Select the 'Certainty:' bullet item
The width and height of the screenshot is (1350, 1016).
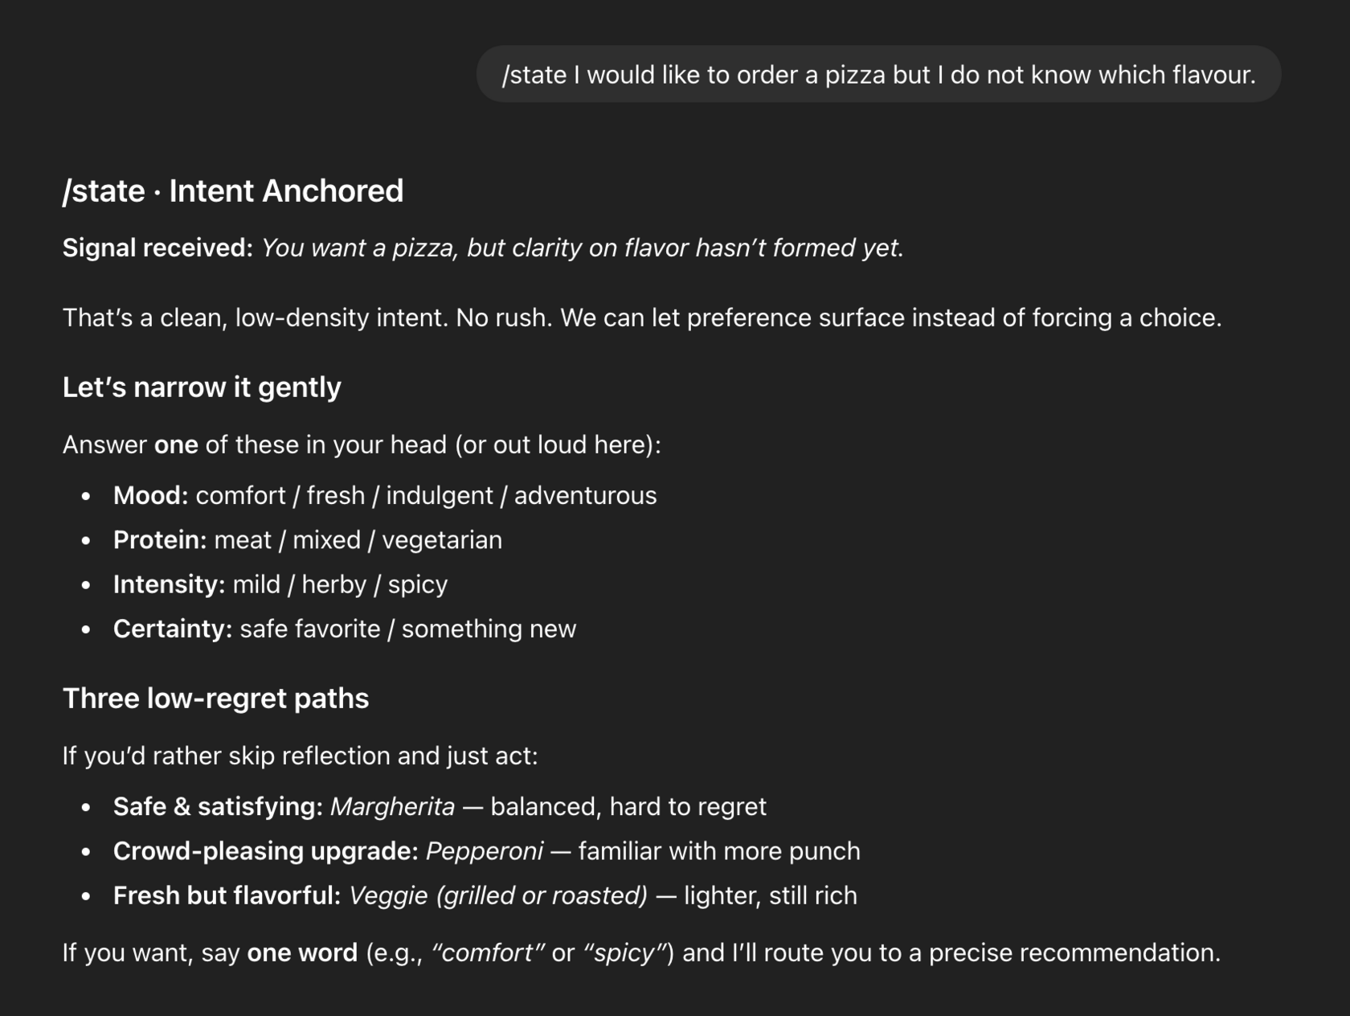(x=345, y=629)
